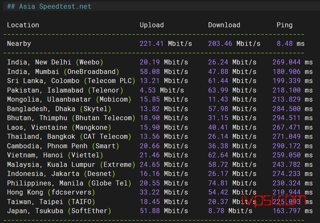Viewport: 320px width, 223px height.
Task: Click Thimphu ping value 294.511
Action: click(287, 118)
